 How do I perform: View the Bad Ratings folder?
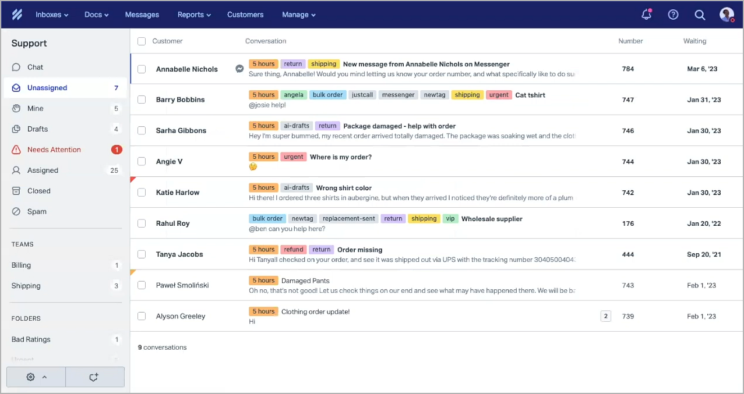coord(30,339)
